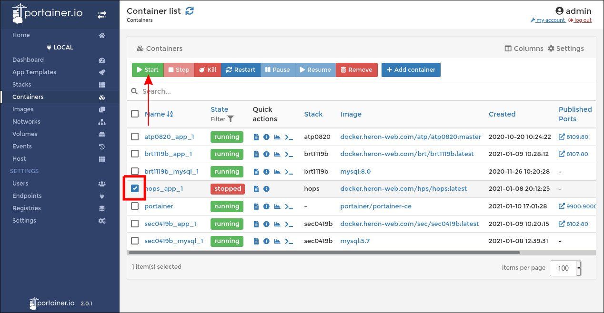
Task: Toggle the sidebar collapse arrows icon
Action: (102, 15)
